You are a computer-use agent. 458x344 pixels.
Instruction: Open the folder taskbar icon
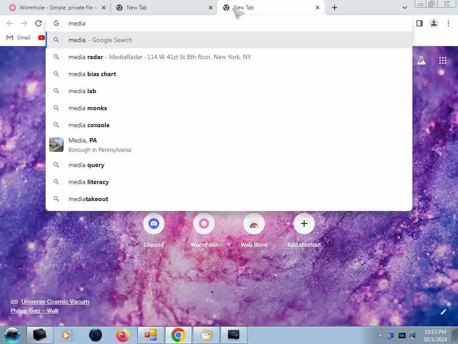pyautogui.click(x=206, y=335)
